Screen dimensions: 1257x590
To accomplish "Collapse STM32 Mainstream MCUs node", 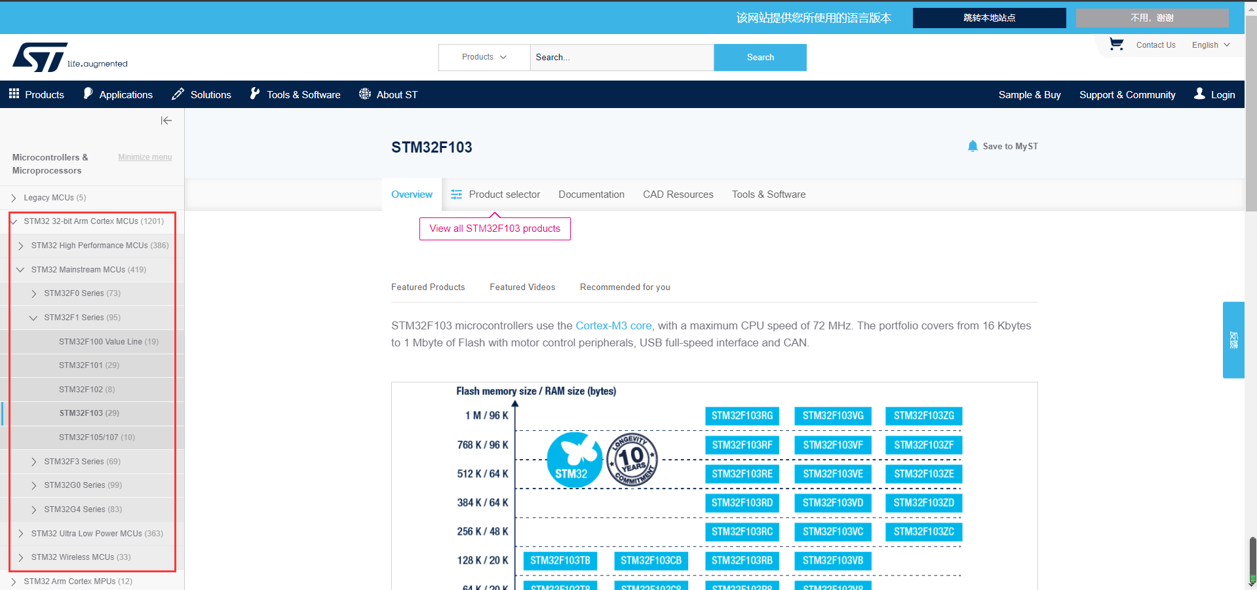I will [20, 270].
